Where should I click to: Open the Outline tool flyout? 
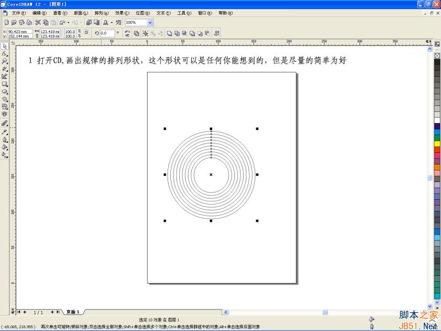pyautogui.click(x=4, y=140)
